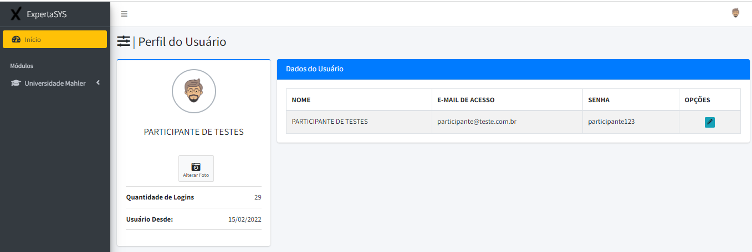The height and width of the screenshot is (252, 752).
Task: Click the Alterar Foto button
Action: 196,169
